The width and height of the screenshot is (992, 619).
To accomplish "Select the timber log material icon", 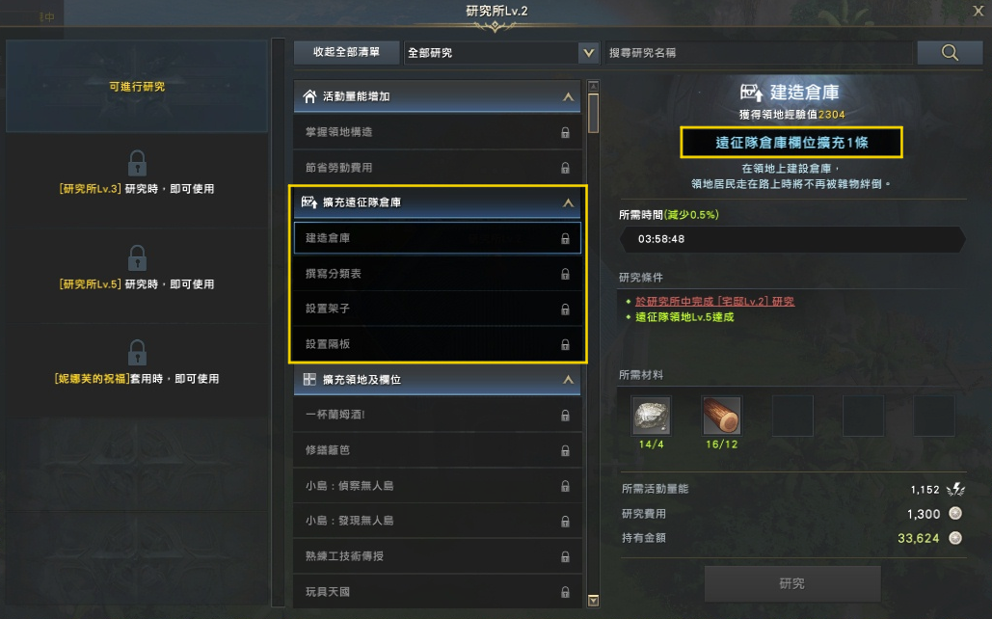I will click(x=721, y=416).
